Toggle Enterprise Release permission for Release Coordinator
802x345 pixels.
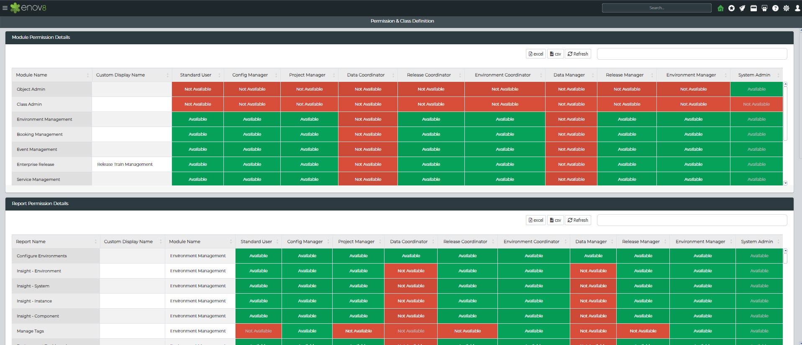coord(431,165)
